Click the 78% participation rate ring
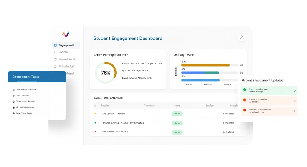This screenshot has height=167, width=307. pos(106,73)
